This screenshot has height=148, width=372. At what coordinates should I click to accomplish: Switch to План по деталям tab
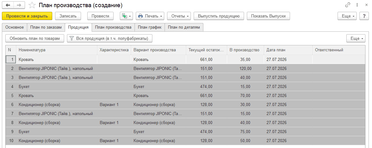[184, 27]
